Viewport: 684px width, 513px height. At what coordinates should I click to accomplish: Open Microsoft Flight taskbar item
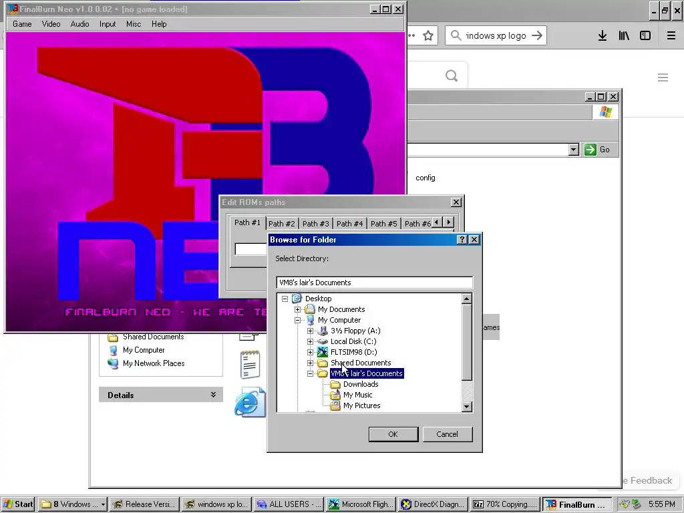pyautogui.click(x=361, y=504)
